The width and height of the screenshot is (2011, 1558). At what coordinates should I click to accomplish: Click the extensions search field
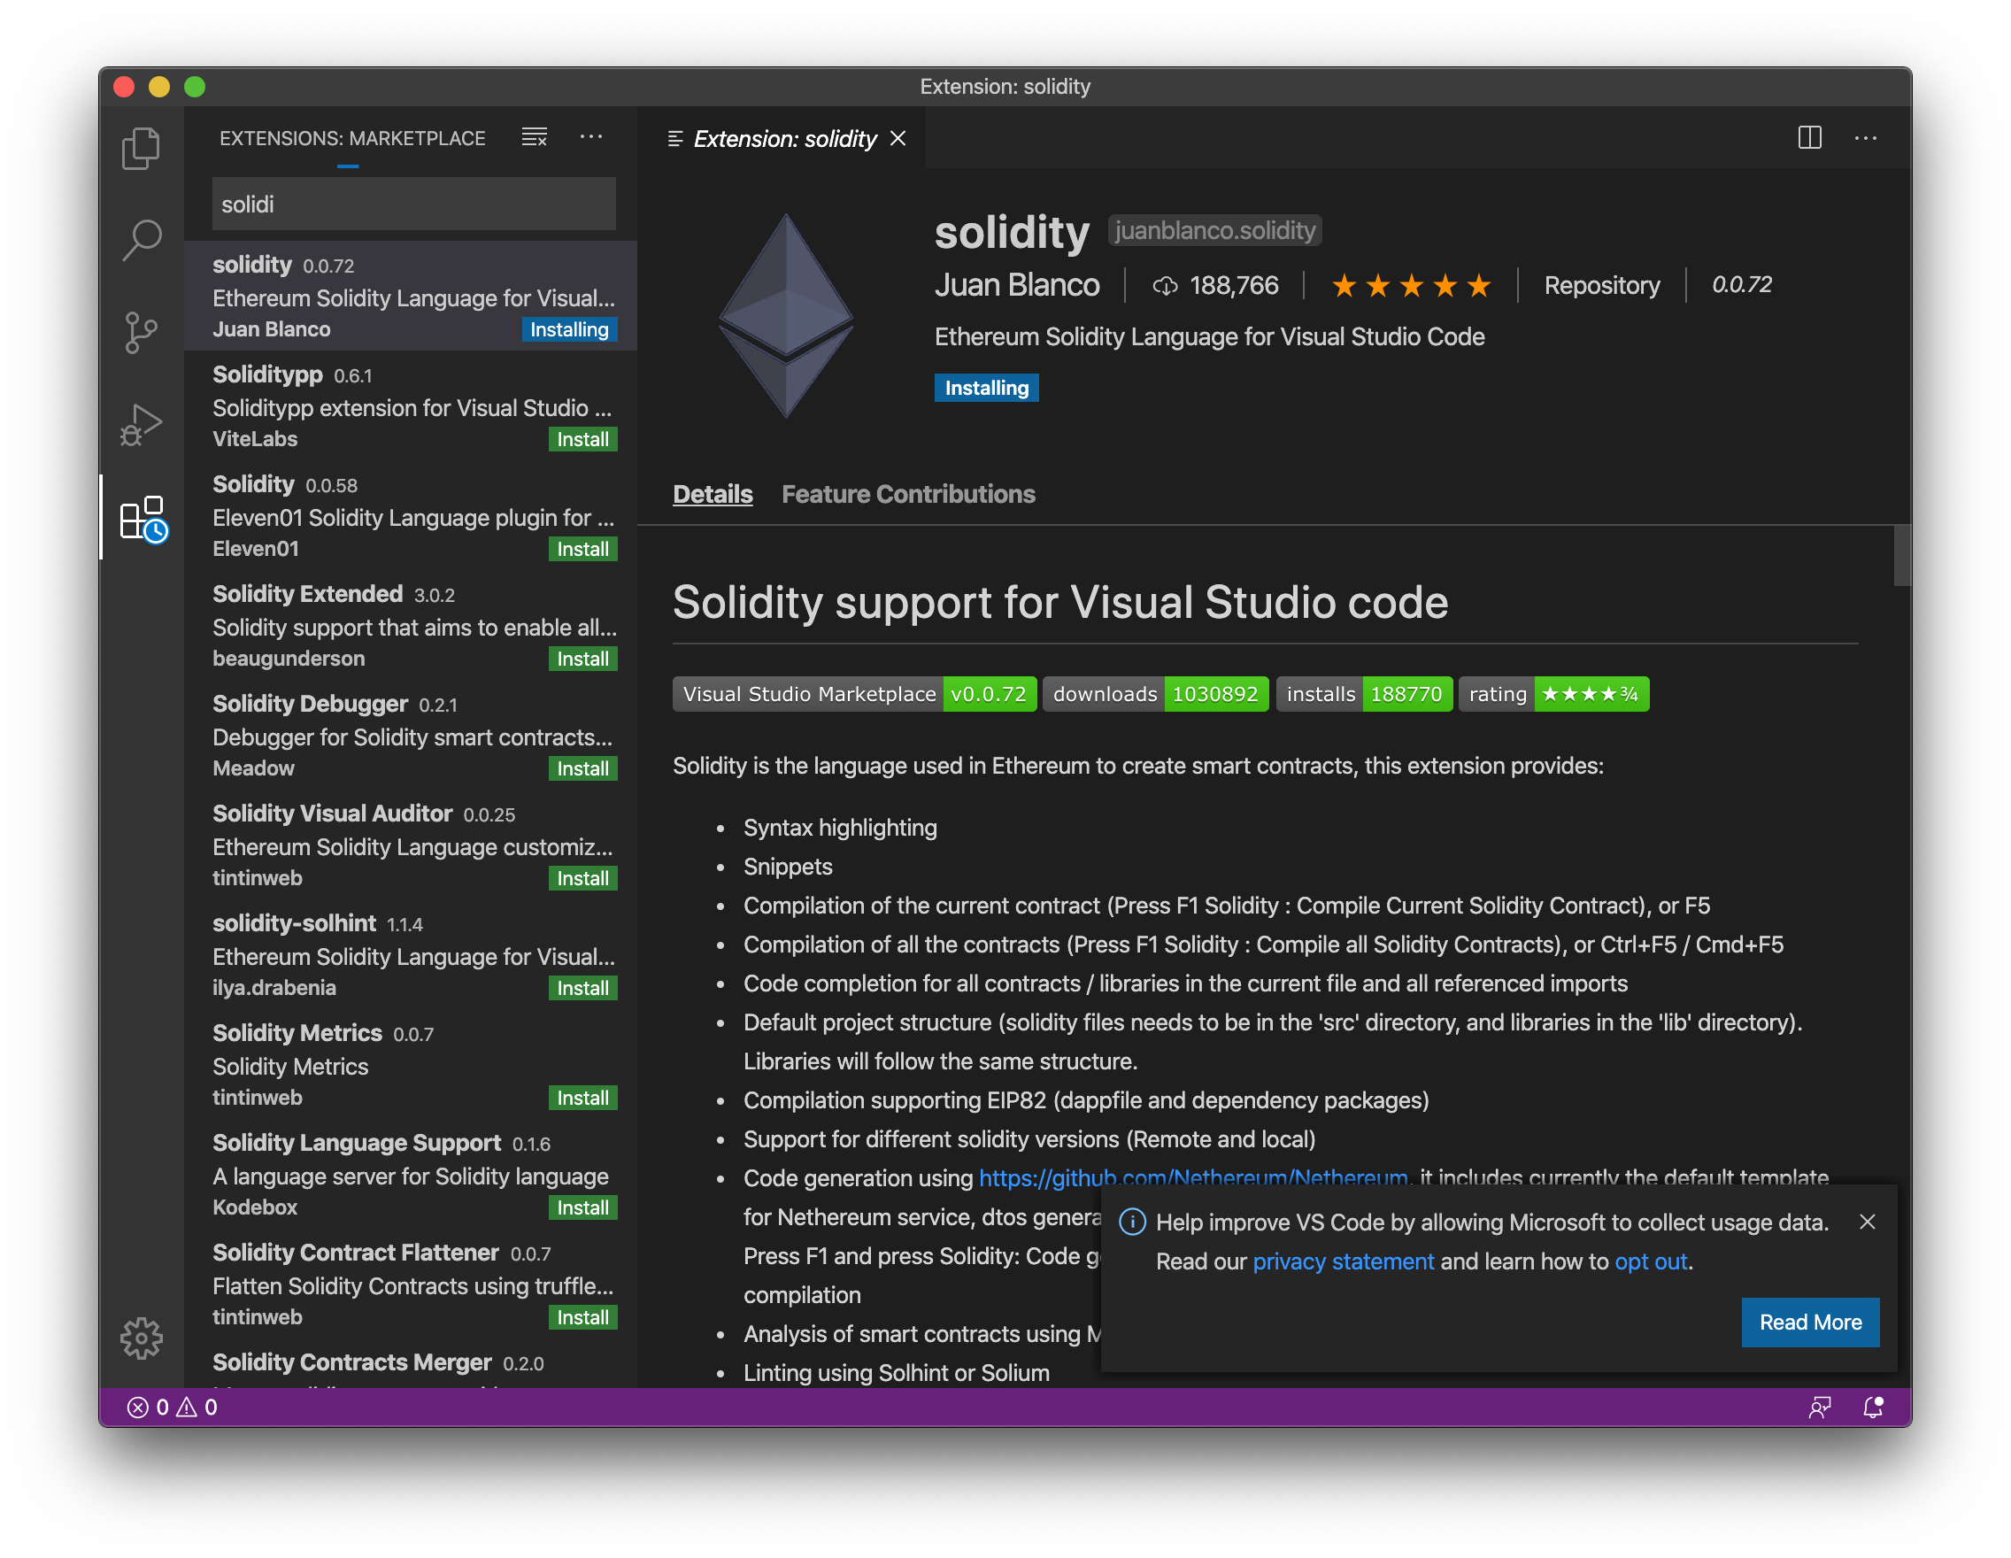[x=413, y=204]
